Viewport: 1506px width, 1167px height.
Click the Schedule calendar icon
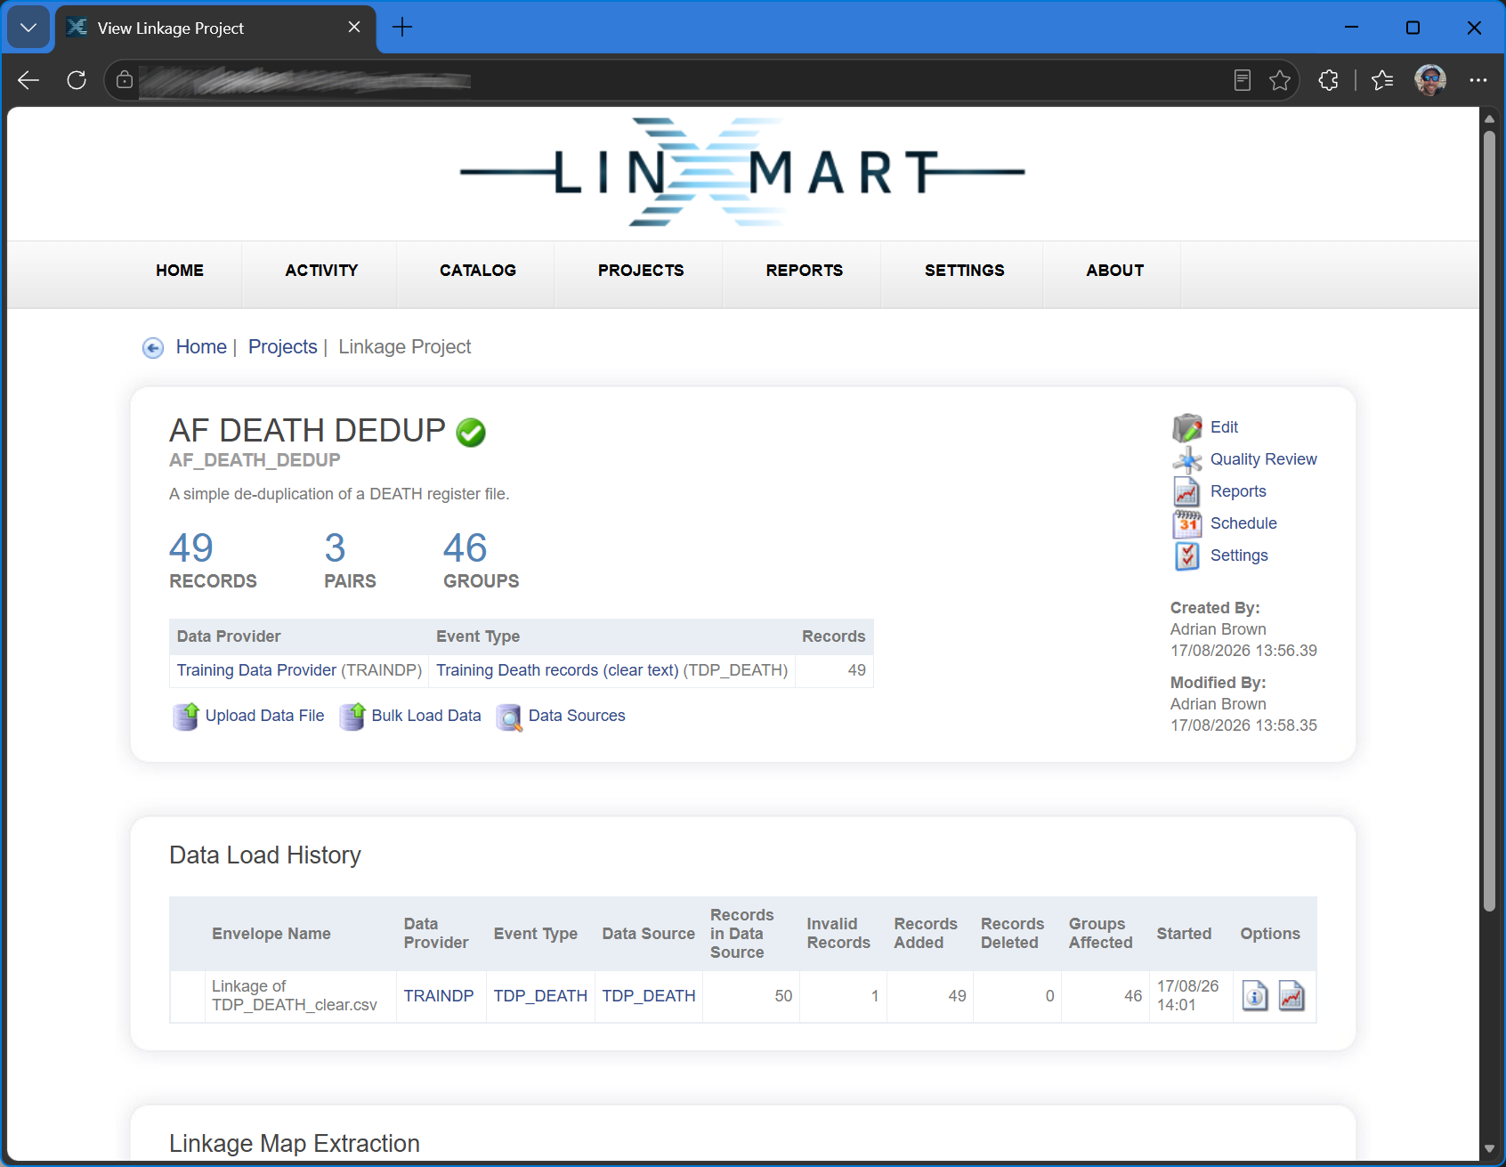coord(1186,524)
